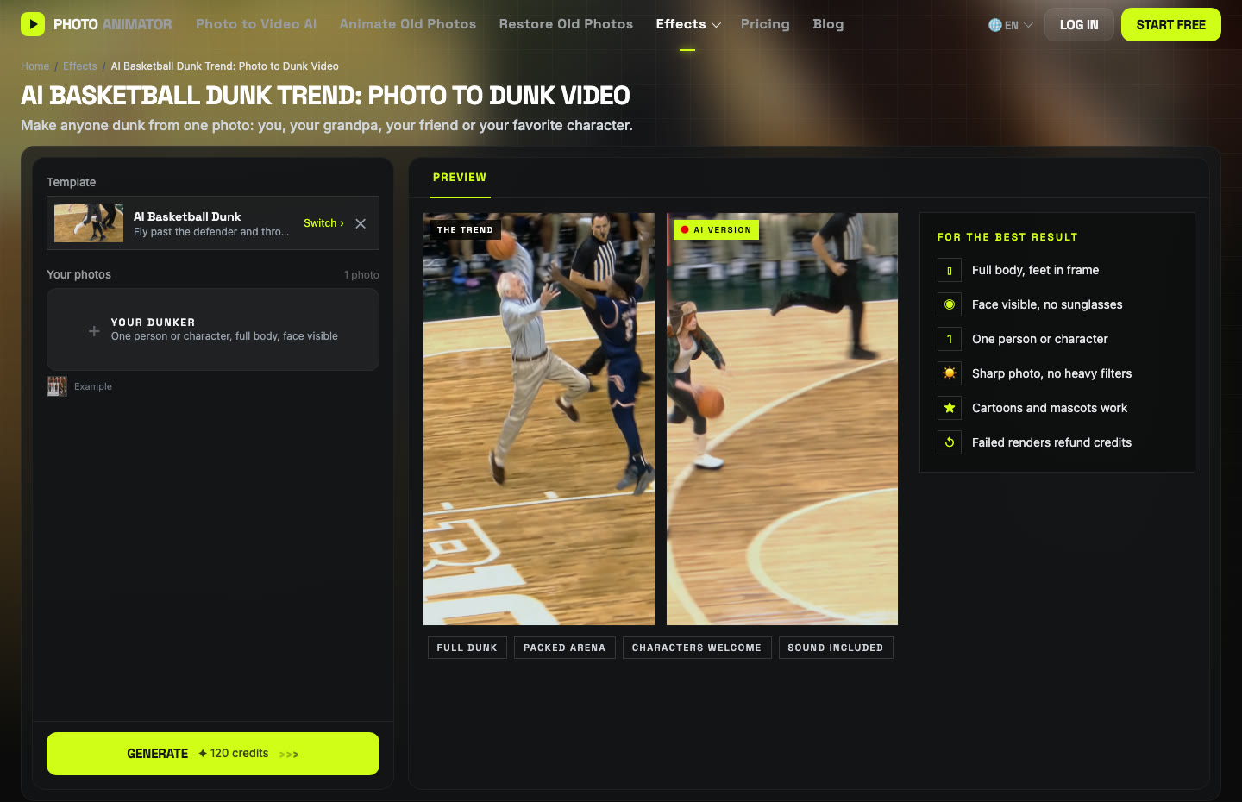The image size is (1242, 802).
Task: Click the Photo Animator brand name
Action: [x=113, y=24]
